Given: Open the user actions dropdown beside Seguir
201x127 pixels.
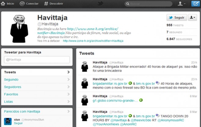Looking at the screenshot, I should [x=192, y=18].
